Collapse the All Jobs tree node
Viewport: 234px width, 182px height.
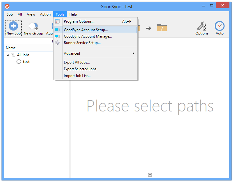[8, 55]
